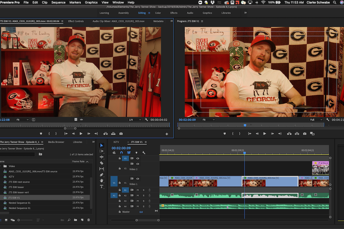Open Program panel hamburger menu

point(202,21)
